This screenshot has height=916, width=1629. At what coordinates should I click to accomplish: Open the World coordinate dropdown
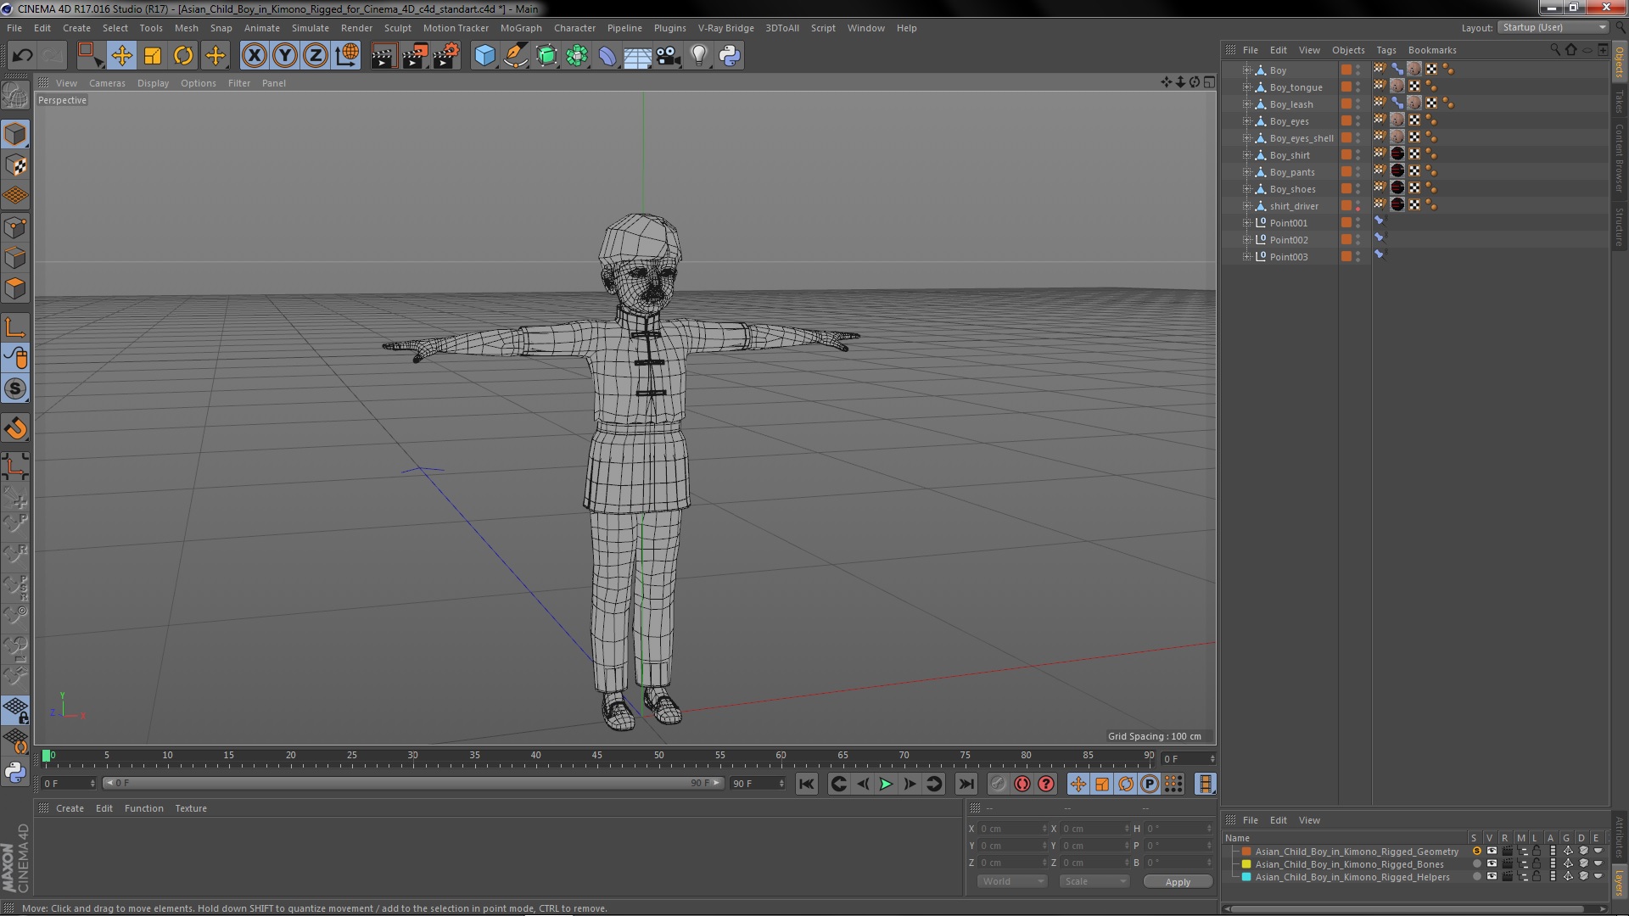[x=1013, y=882]
